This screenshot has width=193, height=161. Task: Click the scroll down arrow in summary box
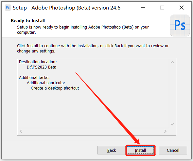[172, 124]
